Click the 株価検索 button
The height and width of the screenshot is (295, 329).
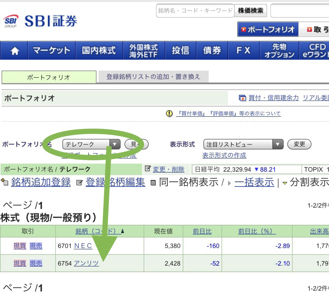(x=250, y=11)
